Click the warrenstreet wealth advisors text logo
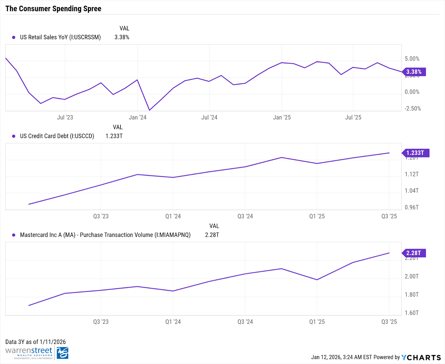Screen dimensions: 445x364 [x=29, y=353]
